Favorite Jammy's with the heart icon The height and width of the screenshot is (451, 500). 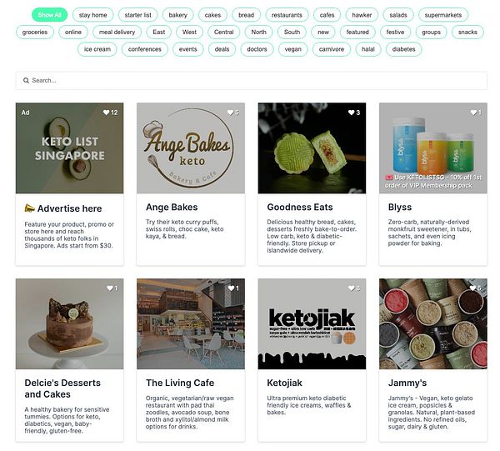(x=472, y=288)
